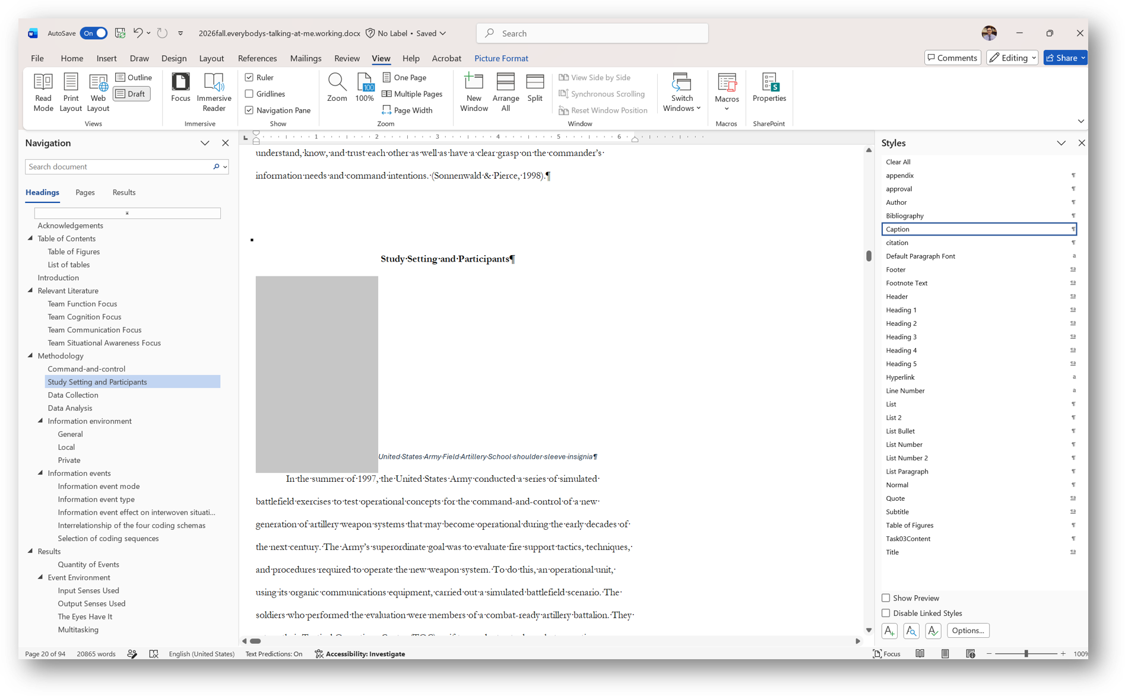Open the Macros dropdown
This screenshot has width=1125, height=696.
(727, 93)
